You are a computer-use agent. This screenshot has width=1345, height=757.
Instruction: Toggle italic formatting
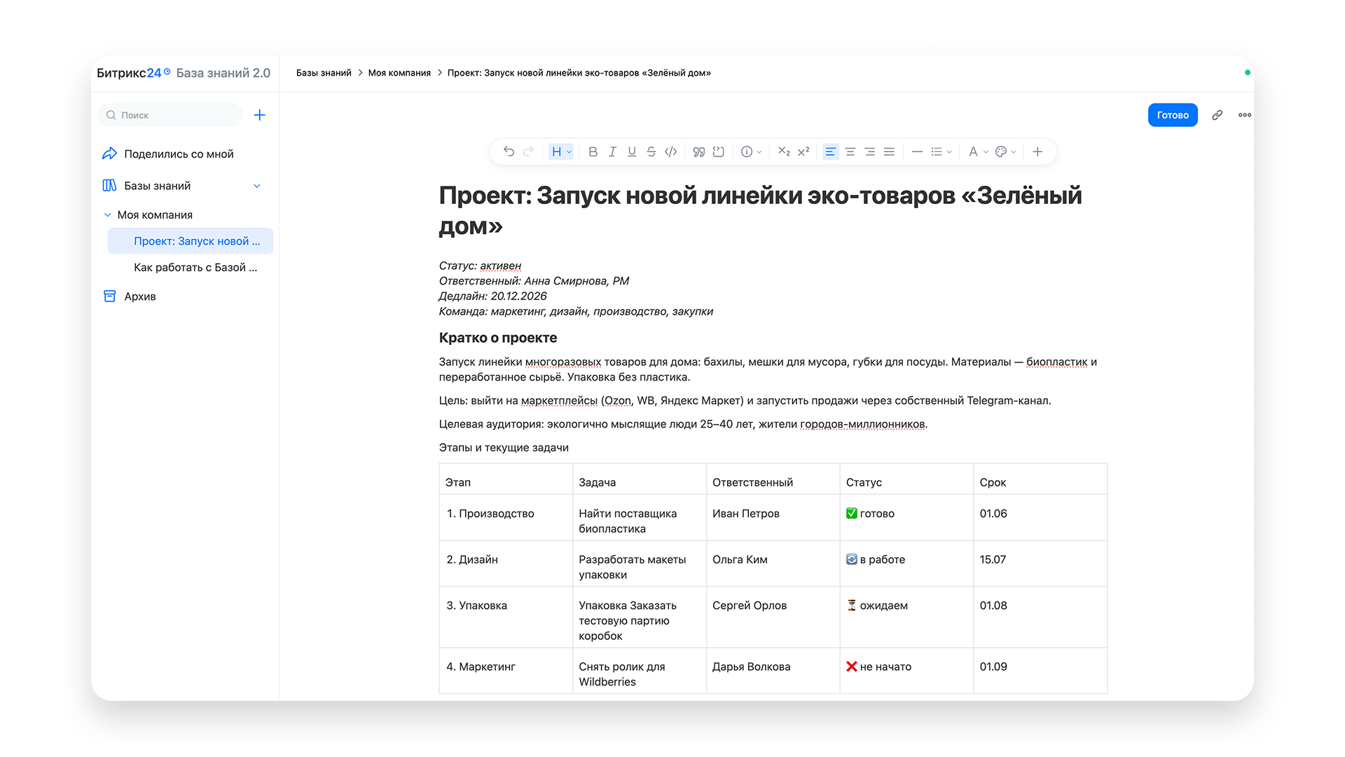[612, 151]
